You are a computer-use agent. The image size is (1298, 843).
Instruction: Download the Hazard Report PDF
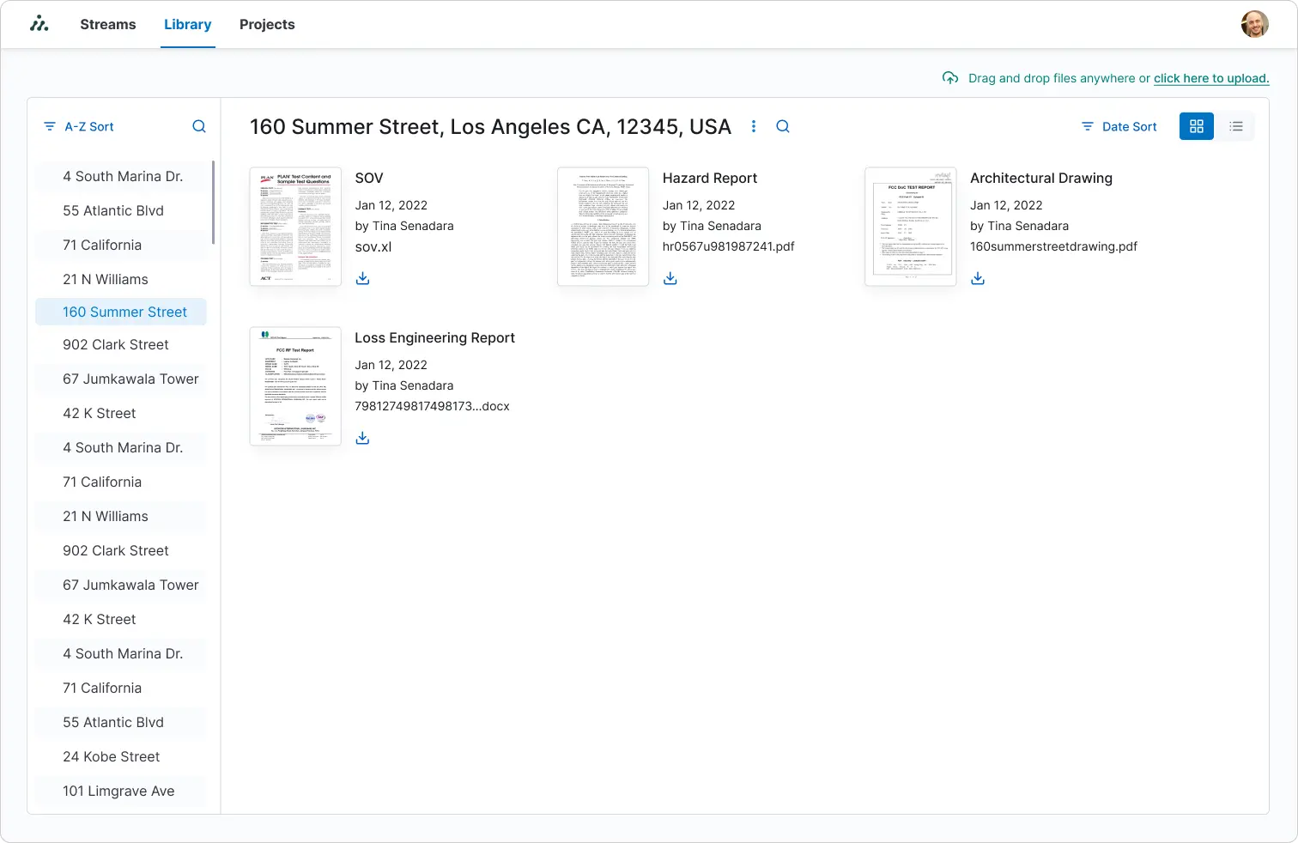(x=670, y=277)
